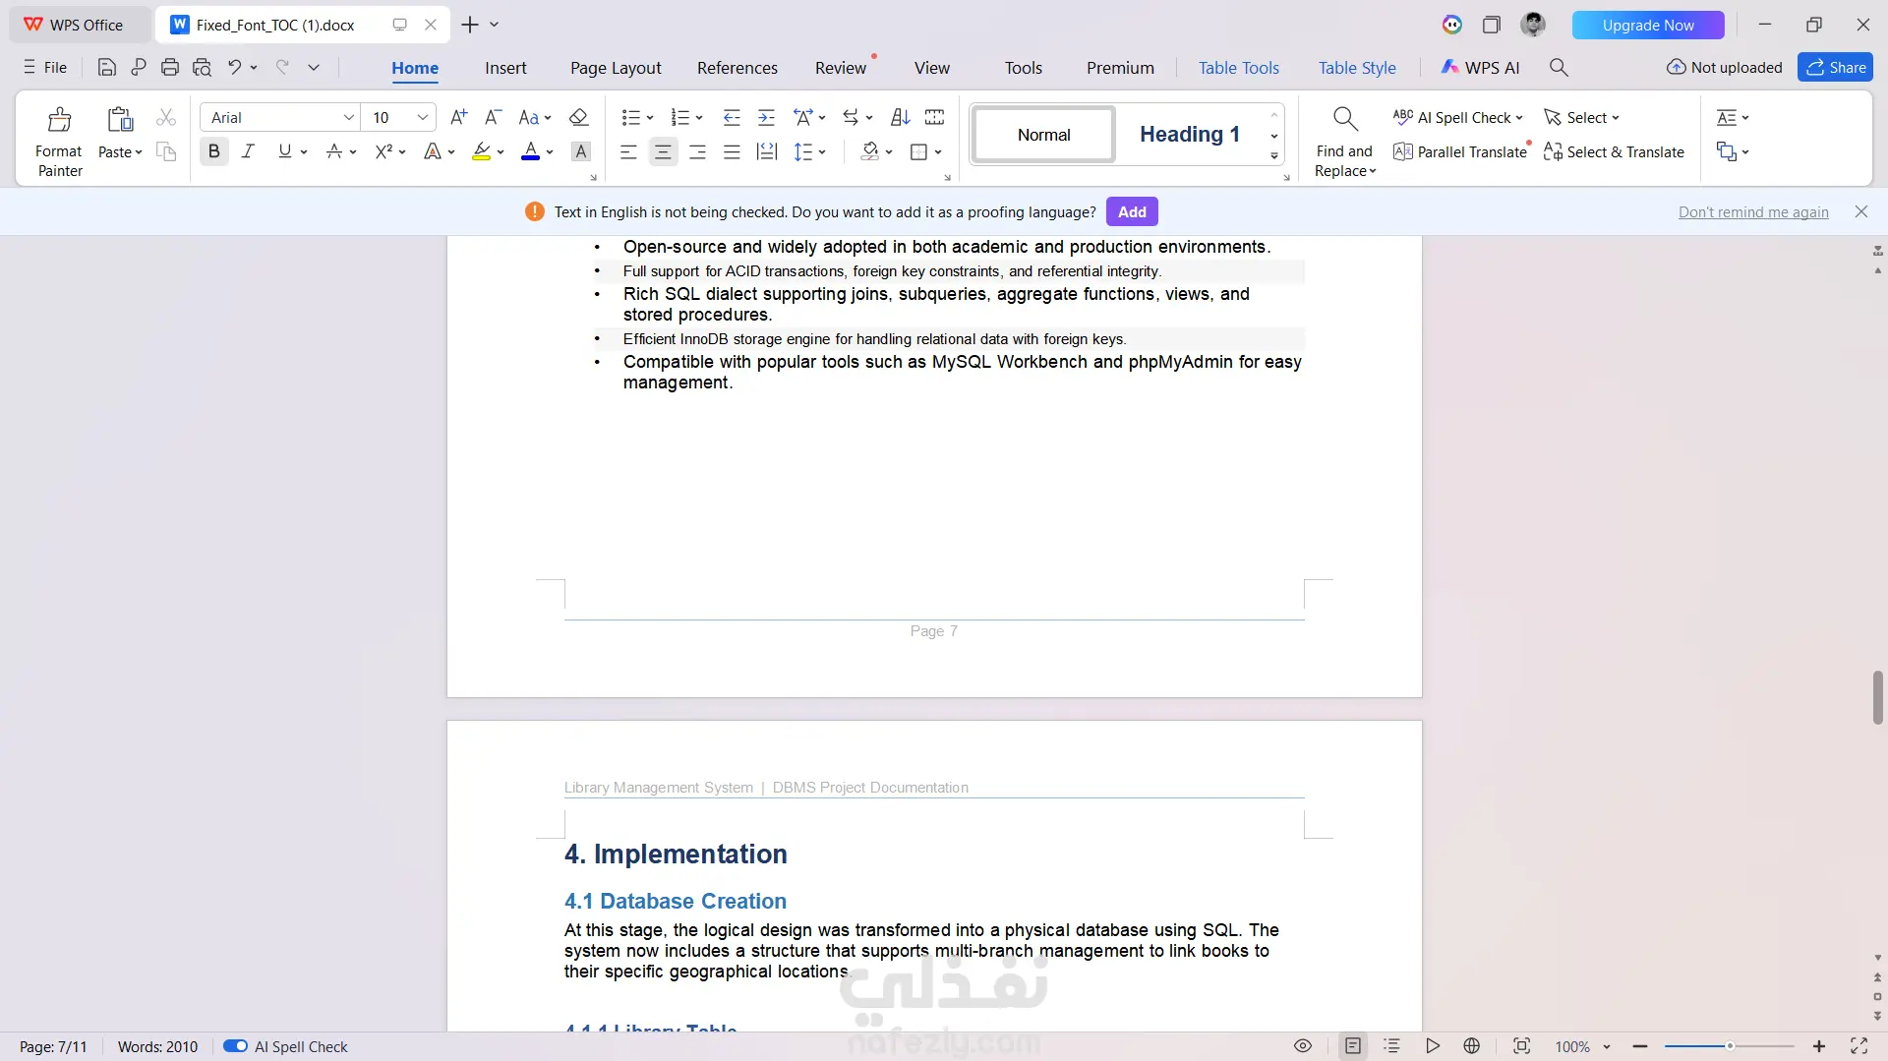Open the Table Tools tab
1888x1061 pixels.
1239,67
